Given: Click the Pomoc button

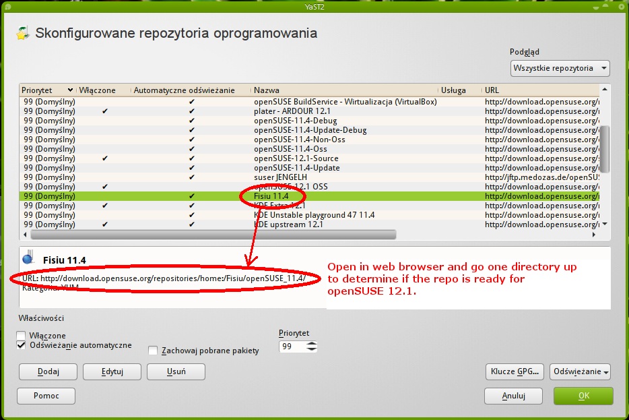Looking at the screenshot, I should [x=46, y=396].
